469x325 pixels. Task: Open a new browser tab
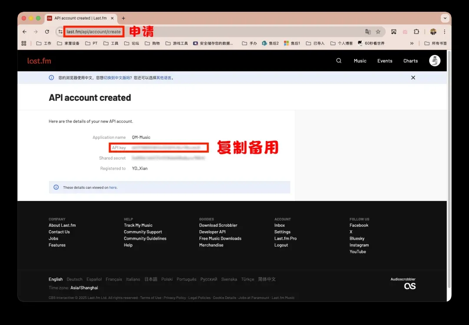coord(123,18)
